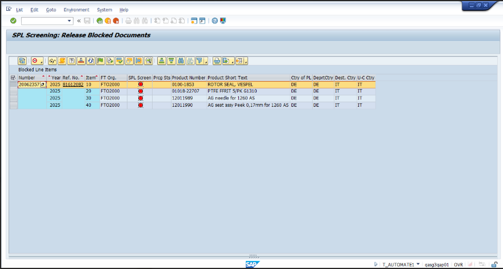The width and height of the screenshot is (503, 269).
Task: Click the orange Exit icon
Action: (108, 21)
